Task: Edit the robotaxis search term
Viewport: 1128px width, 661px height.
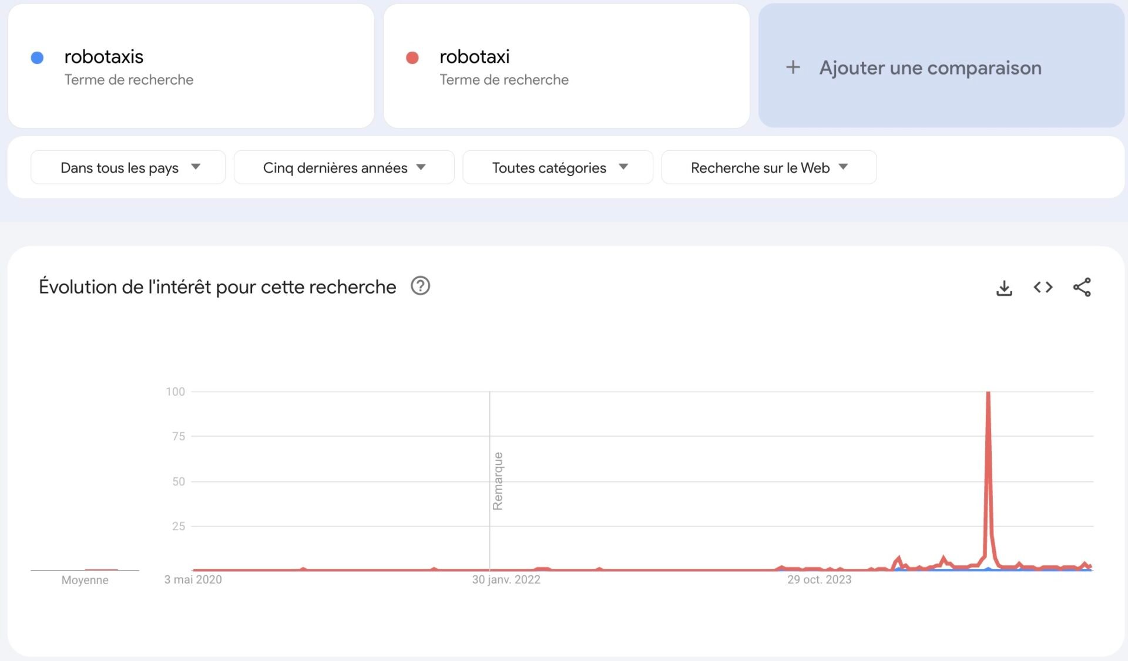Action: pos(104,57)
